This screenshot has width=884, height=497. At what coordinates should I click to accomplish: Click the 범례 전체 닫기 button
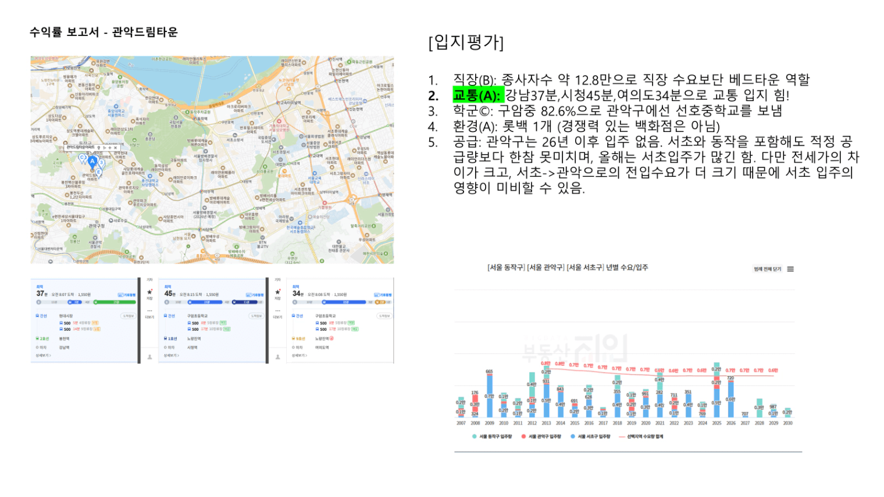point(768,269)
